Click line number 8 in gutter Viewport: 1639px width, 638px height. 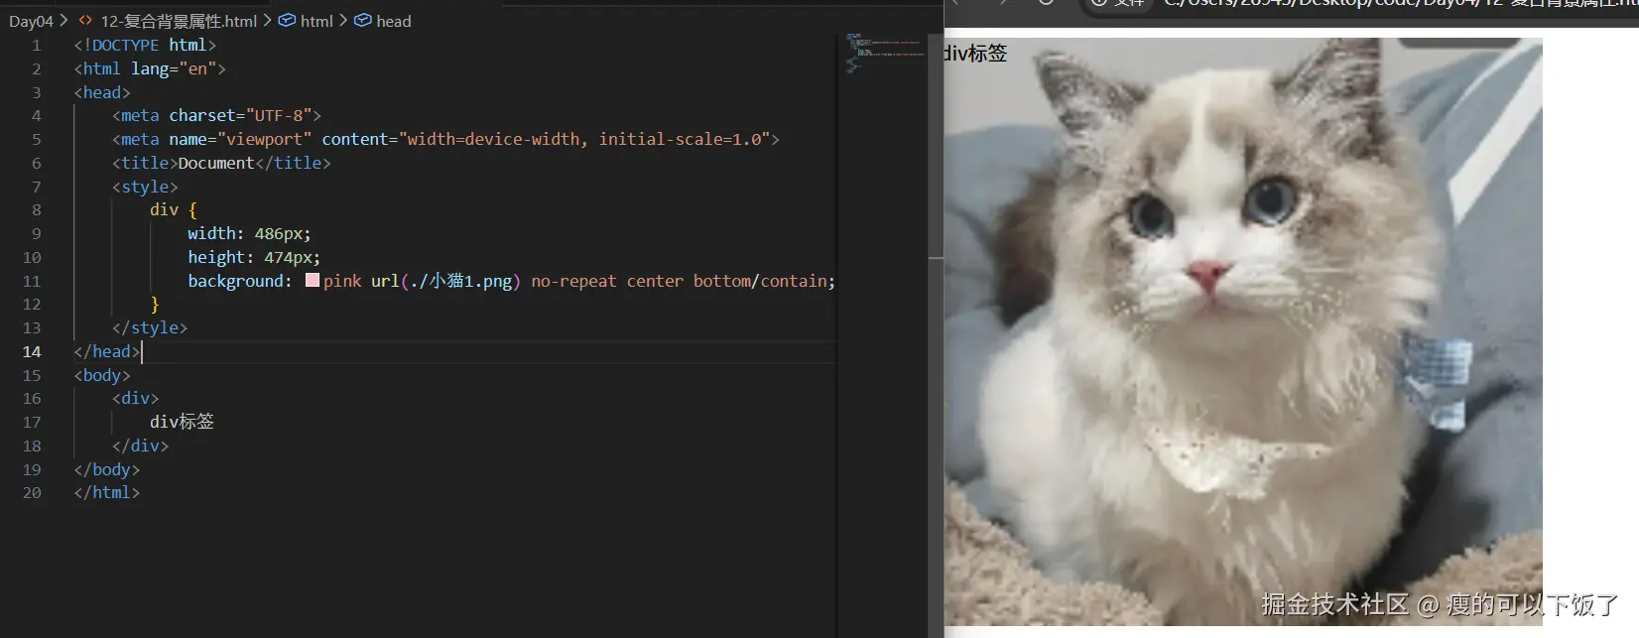[37, 210]
